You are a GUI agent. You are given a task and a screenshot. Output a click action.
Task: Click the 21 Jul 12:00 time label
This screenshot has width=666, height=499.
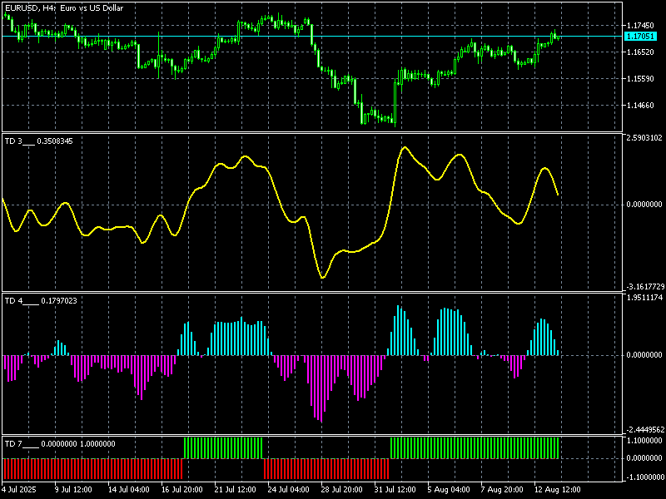[235, 490]
